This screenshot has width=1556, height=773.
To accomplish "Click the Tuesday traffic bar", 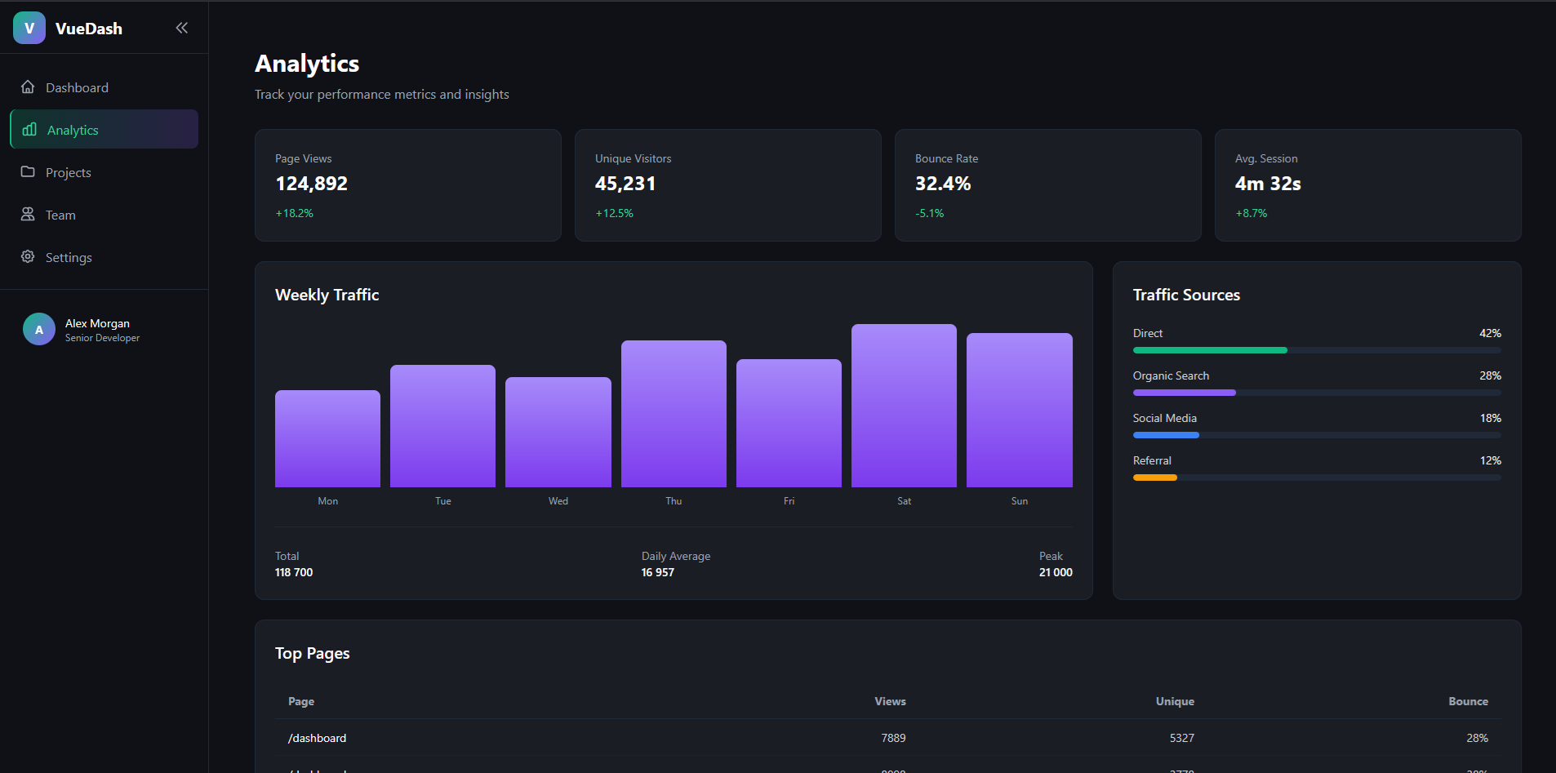I will point(442,426).
